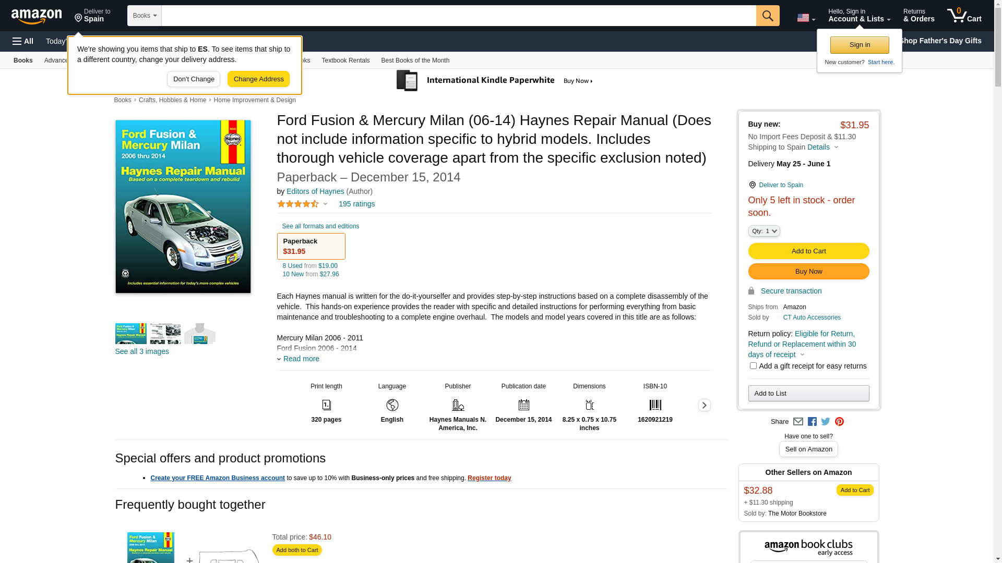Screen dimensions: 1002x563
Task: Open the shopping cart icon
Action: (964, 16)
